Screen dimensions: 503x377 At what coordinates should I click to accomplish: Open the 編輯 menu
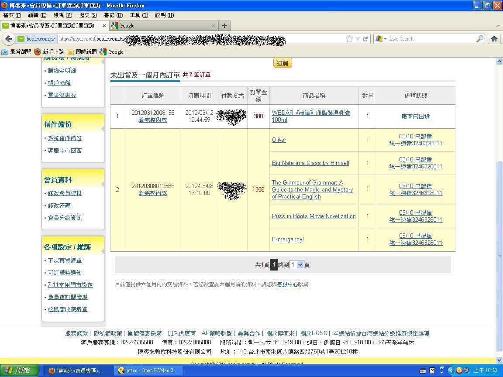[x=37, y=15]
